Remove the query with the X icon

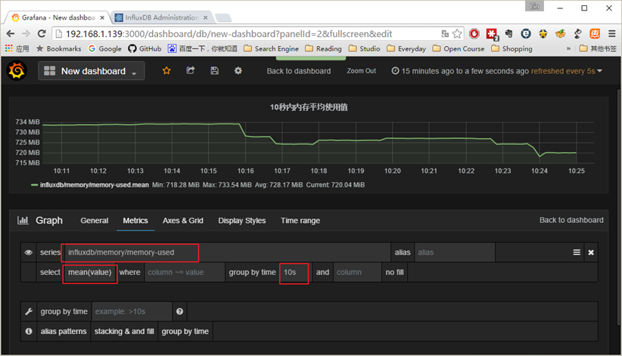point(591,252)
